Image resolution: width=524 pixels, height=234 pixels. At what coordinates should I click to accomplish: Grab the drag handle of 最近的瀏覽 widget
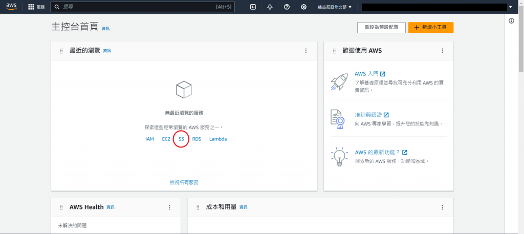point(61,51)
